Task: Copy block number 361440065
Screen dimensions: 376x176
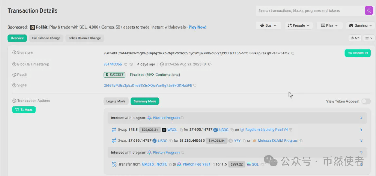Action: tap(126, 65)
